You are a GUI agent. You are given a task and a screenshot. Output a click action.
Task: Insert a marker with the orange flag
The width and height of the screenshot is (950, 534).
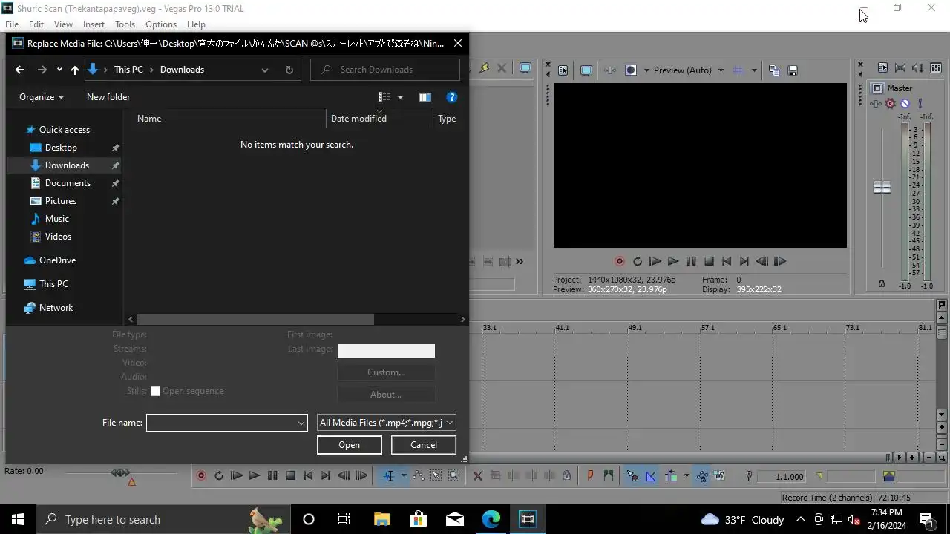[591, 476]
